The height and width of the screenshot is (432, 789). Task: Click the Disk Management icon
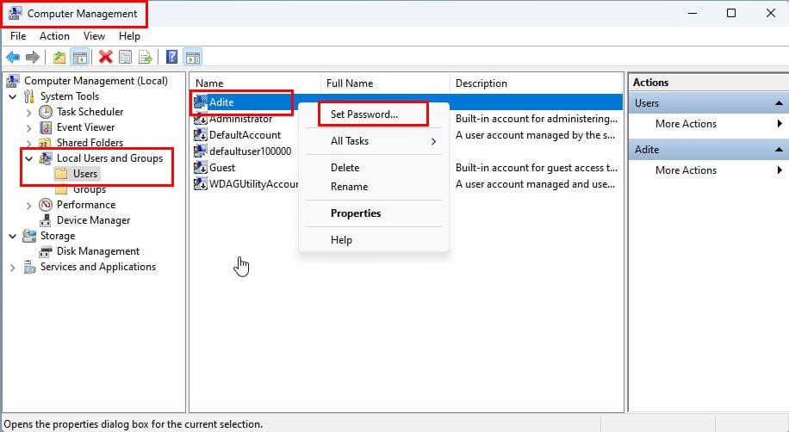46,251
